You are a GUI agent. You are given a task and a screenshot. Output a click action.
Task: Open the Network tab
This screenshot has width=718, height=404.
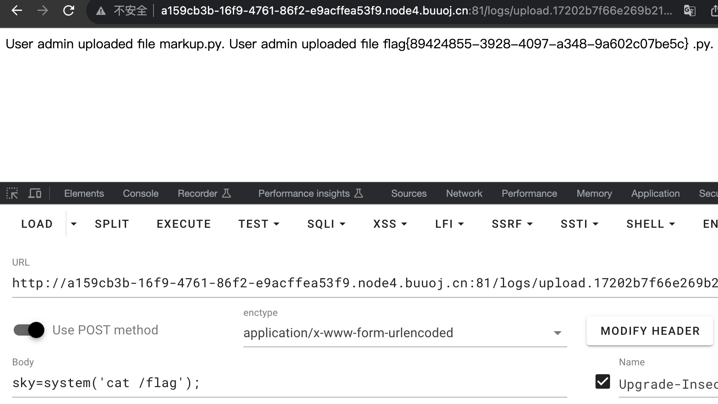point(464,194)
